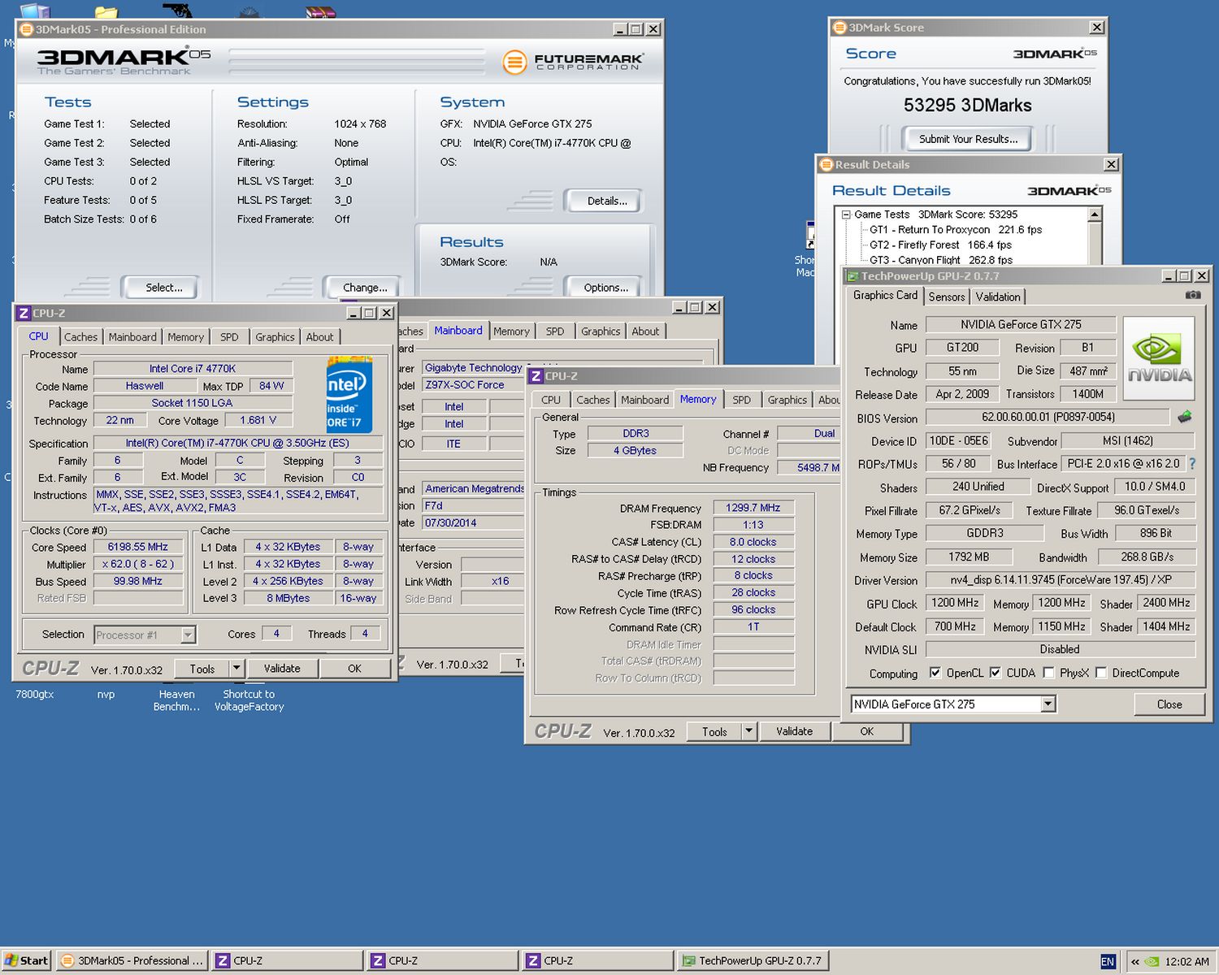Expand hidden tray icons chevron

1135,961
